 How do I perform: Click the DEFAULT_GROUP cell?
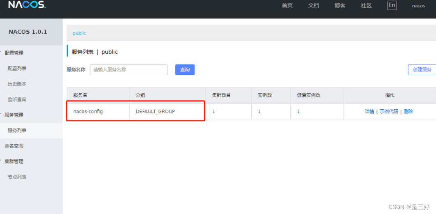click(x=167, y=112)
